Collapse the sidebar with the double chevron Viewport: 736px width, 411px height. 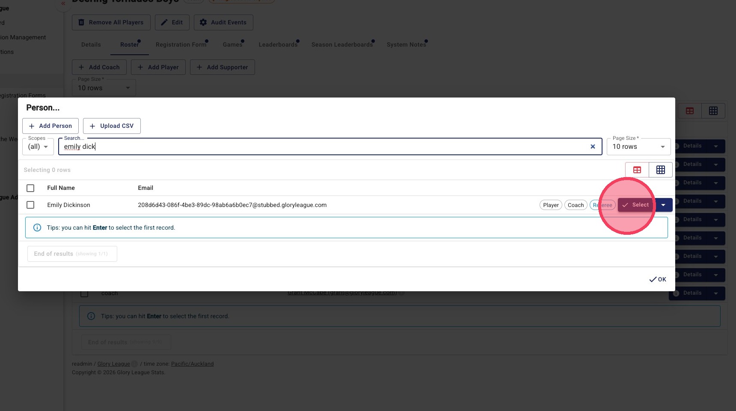pos(63,3)
